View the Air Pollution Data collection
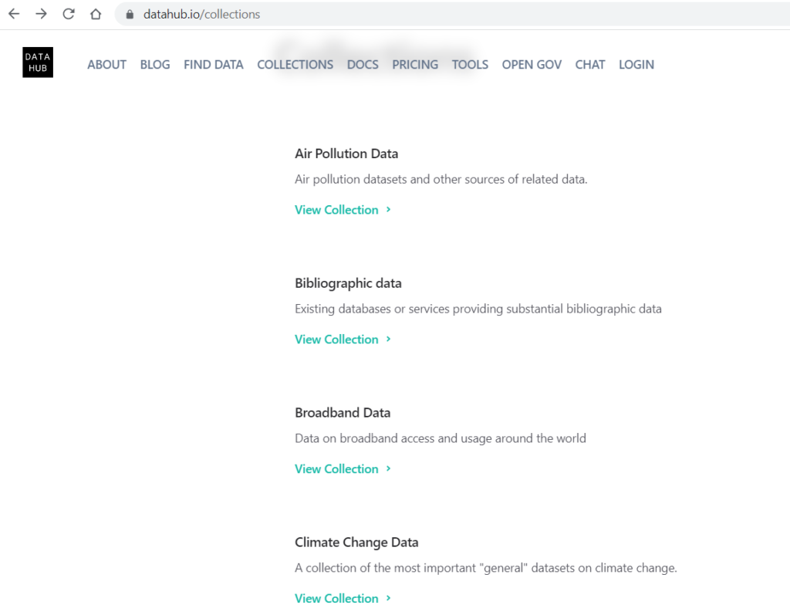The height and width of the screenshot is (615, 790). (x=336, y=209)
